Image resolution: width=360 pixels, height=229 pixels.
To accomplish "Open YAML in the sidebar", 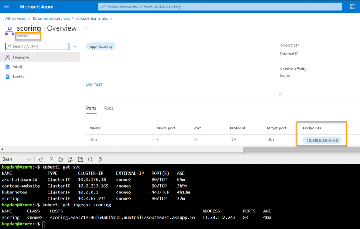I will pyautogui.click(x=18, y=67).
